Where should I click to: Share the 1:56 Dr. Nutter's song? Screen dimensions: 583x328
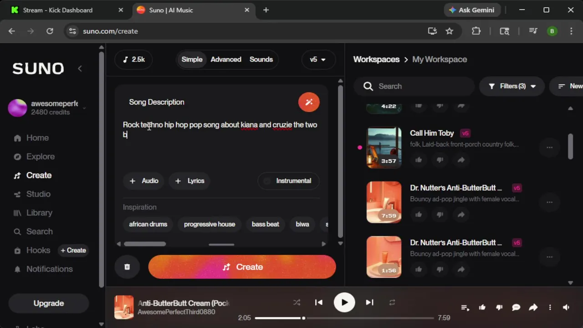(461, 269)
